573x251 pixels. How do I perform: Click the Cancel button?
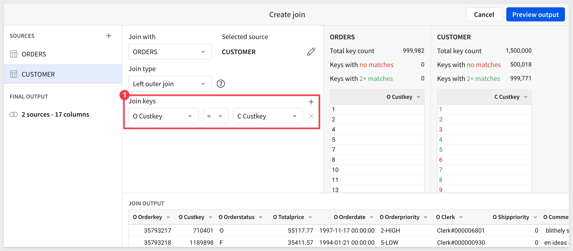(484, 15)
